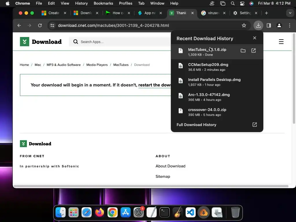The height and width of the screenshot is (222, 296).
Task: Open Spotlight search in menu bar
Action: pos(233,3)
